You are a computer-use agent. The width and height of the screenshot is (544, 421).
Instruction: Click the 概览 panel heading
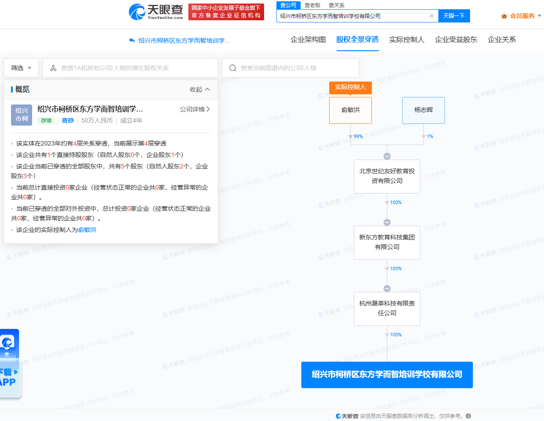tap(22, 89)
